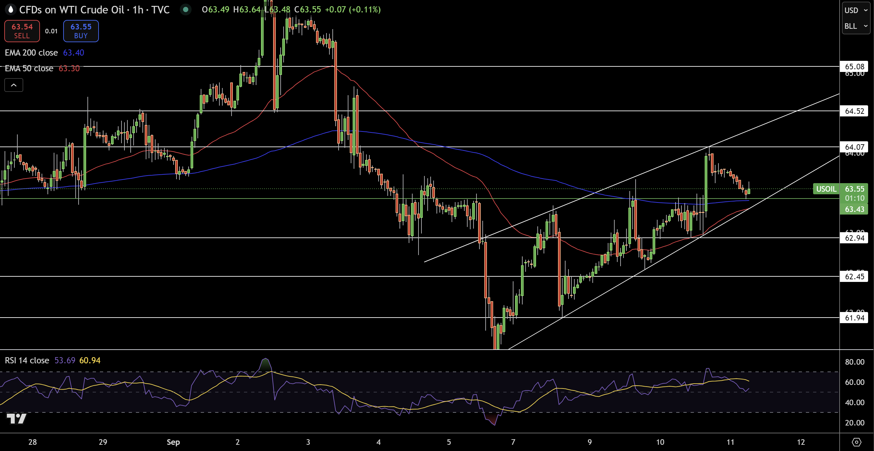Viewport: 874px width, 451px height.
Task: Click the green 63.43 price label
Action: (x=854, y=209)
